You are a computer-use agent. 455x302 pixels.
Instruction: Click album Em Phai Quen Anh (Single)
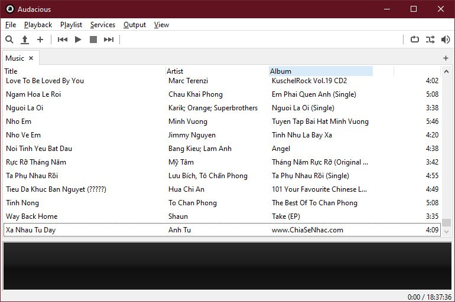click(314, 94)
